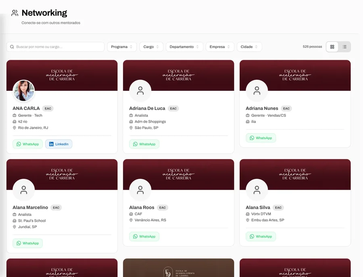Image resolution: width=363 pixels, height=277 pixels.
Task: Click Alana Marcelino's avatar placeholder icon
Action: pyautogui.click(x=24, y=190)
